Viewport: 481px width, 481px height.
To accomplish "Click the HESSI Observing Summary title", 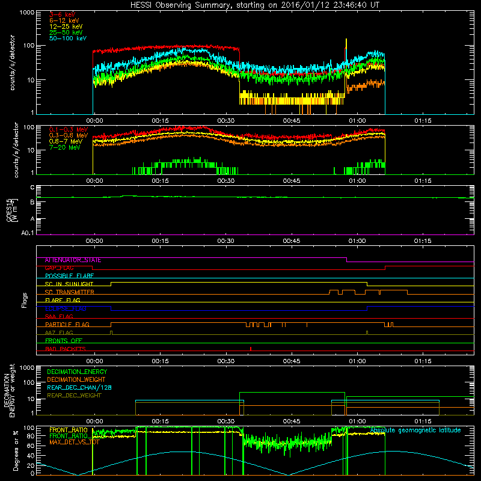I will coord(254,5).
